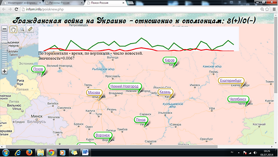278x157 pixels.
Task: Open the Пенза map marker link
Action: pyautogui.click(x=141, y=120)
